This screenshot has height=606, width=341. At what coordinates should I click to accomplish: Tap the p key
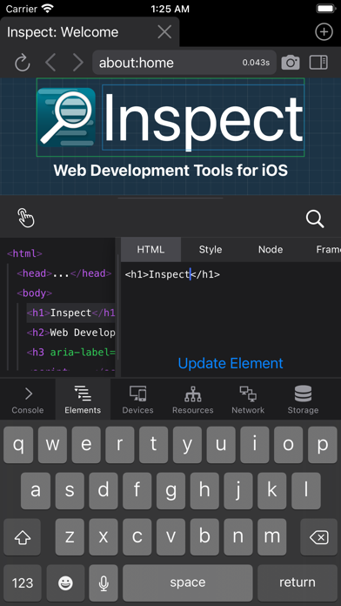point(323,445)
